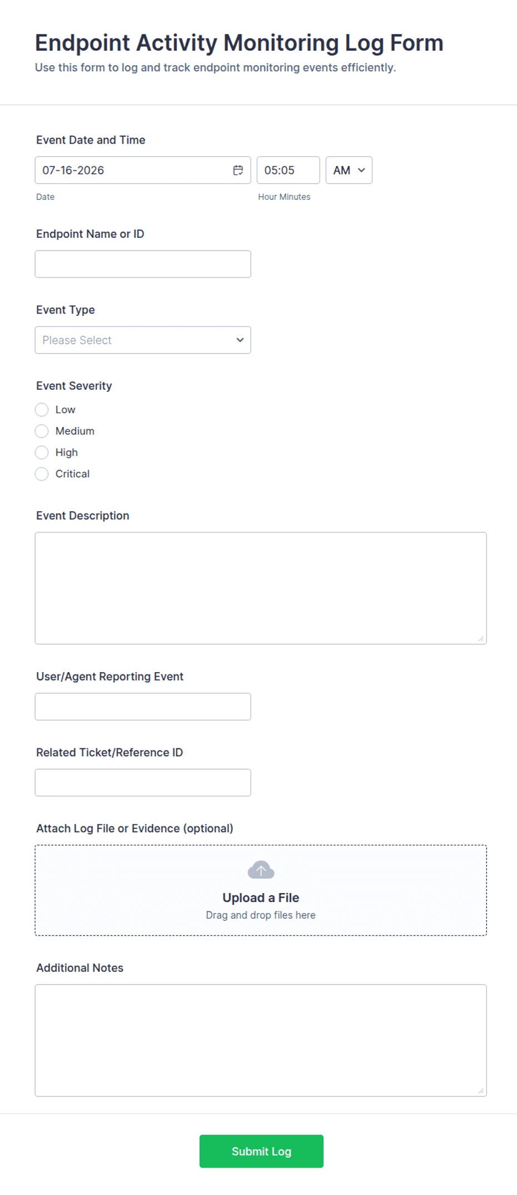The width and height of the screenshot is (517, 1195).
Task: Click into the Event Description textarea
Action: (261, 588)
